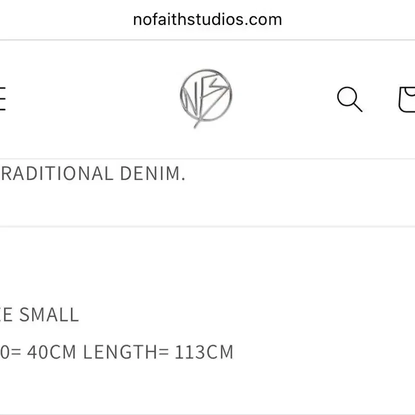
Task: Click divider line below site header
Action: [207, 158]
